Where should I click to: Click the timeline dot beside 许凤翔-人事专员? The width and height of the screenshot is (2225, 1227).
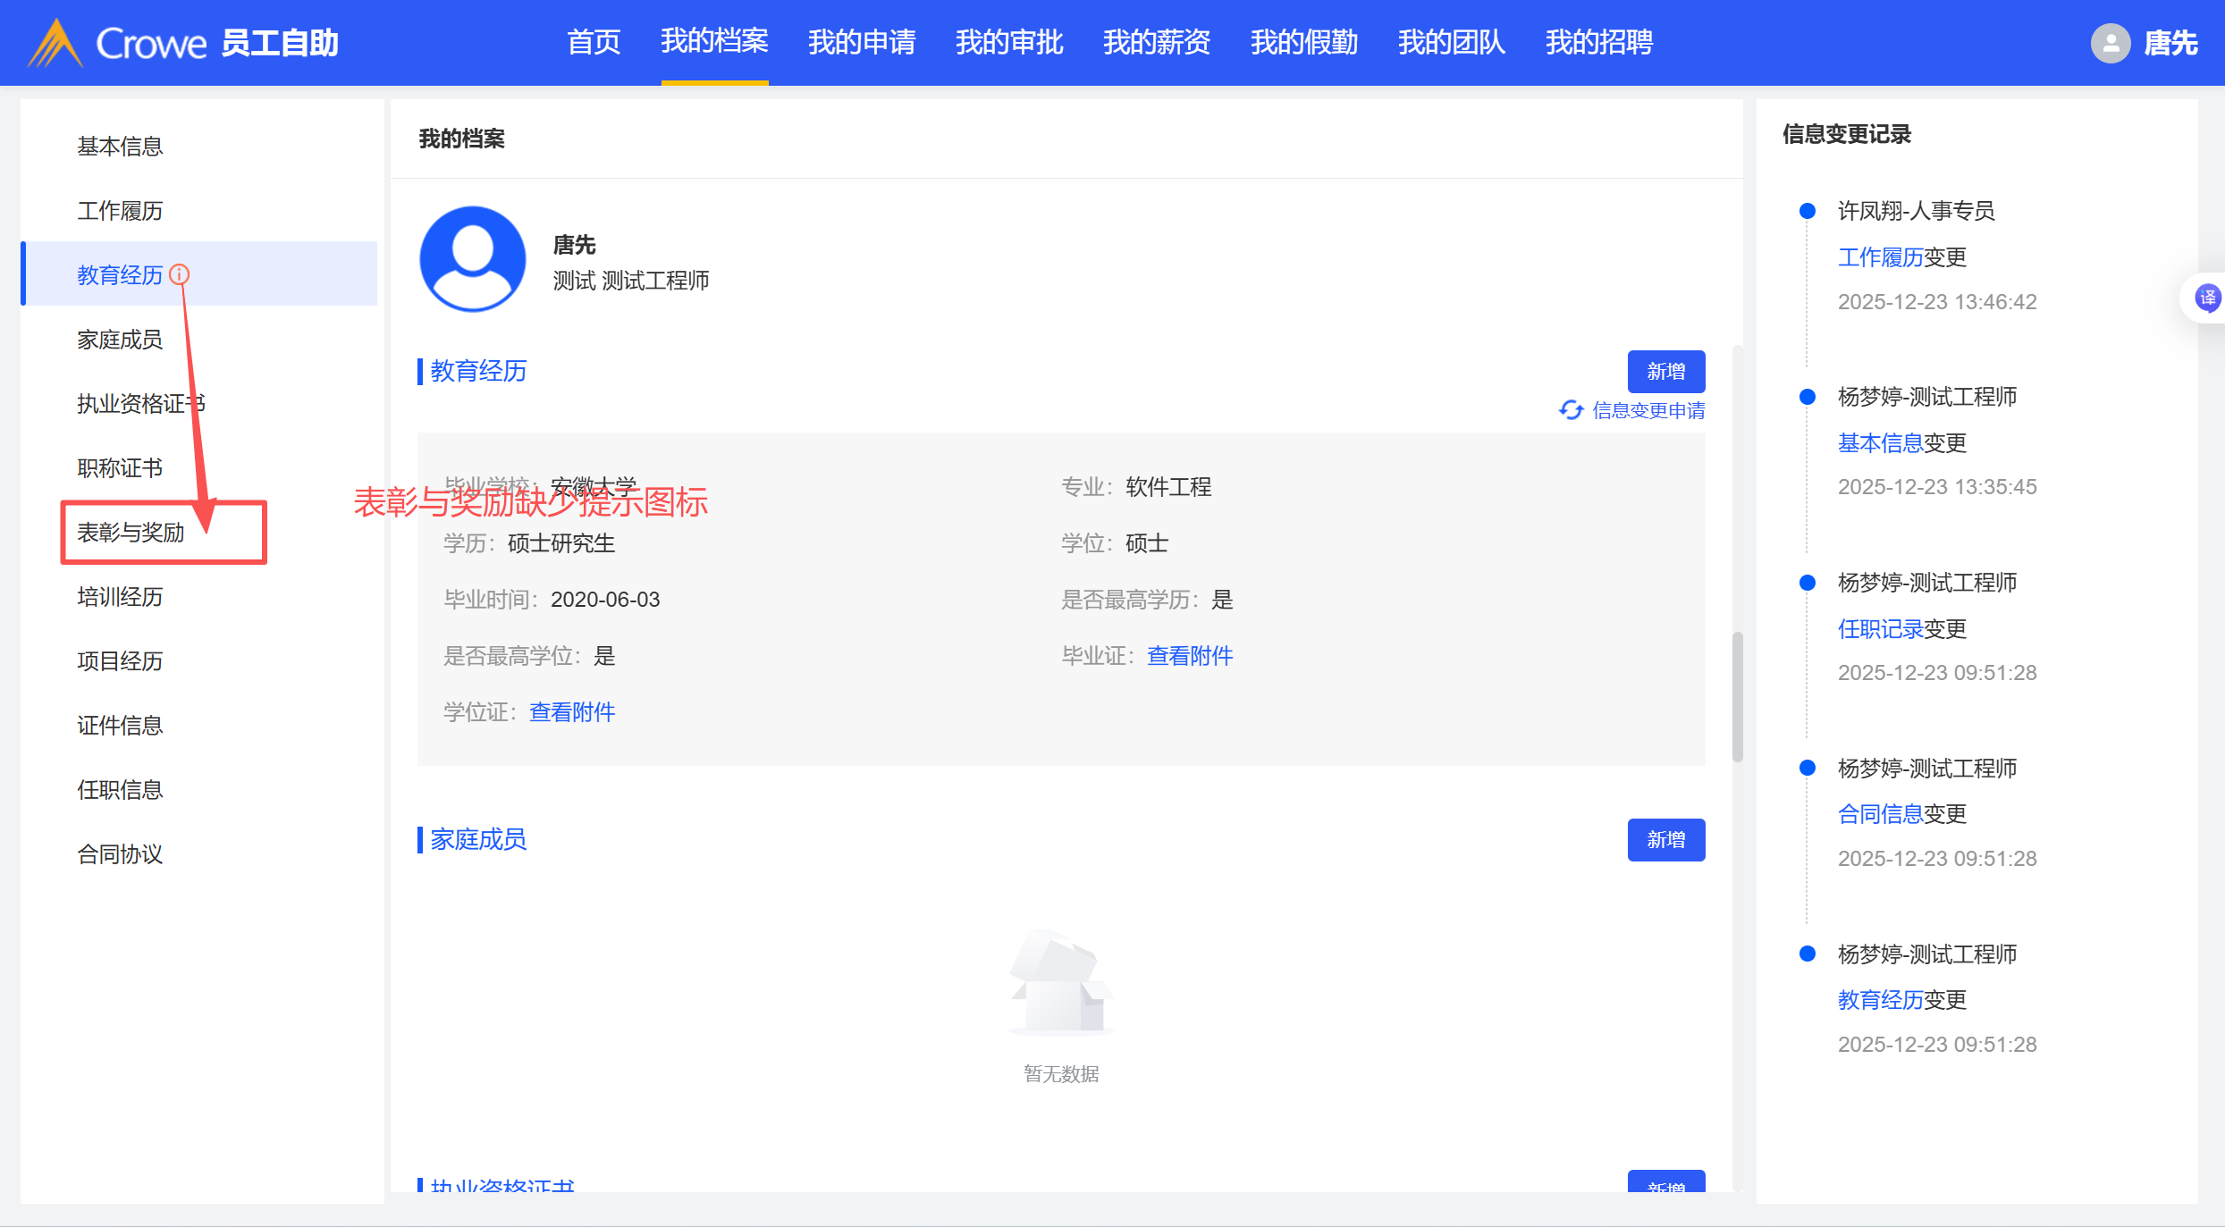tap(1807, 211)
